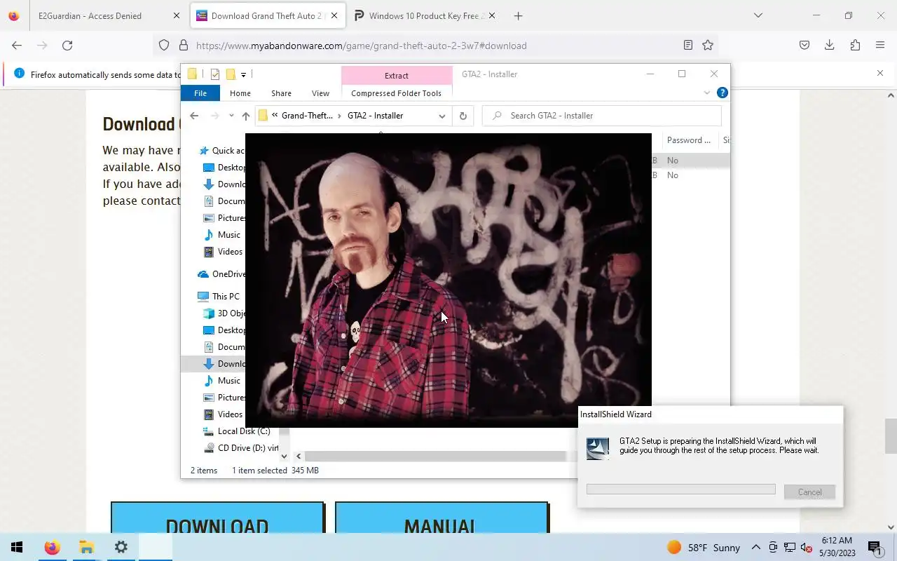Image resolution: width=897 pixels, height=561 pixels.
Task: Click the Firefox taskbar icon
Action: tap(52, 547)
